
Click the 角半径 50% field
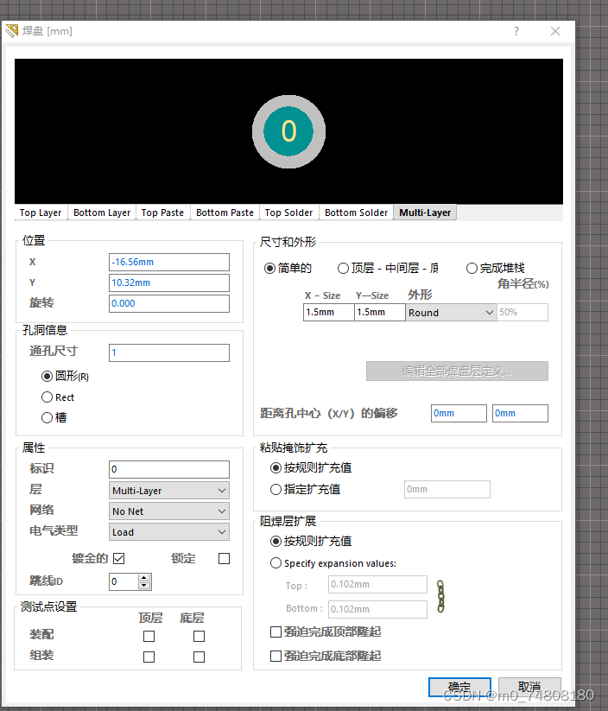point(522,313)
